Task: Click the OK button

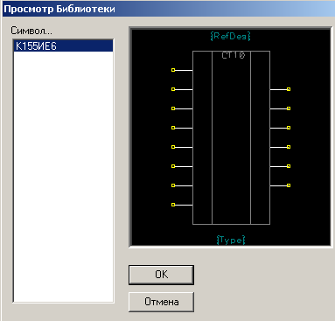Action: pyautogui.click(x=161, y=275)
